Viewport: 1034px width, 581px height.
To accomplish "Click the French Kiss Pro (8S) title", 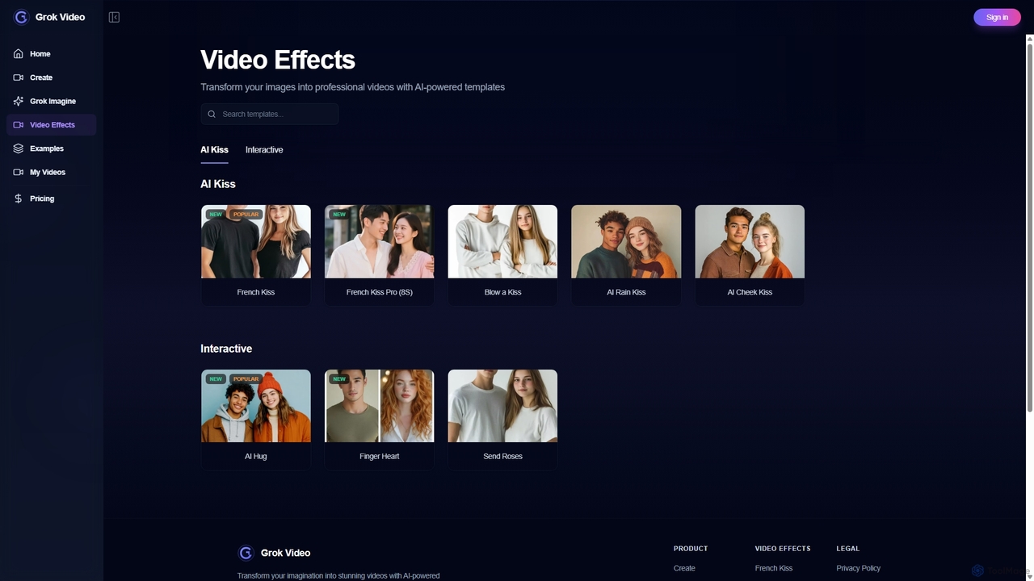I will (380, 292).
